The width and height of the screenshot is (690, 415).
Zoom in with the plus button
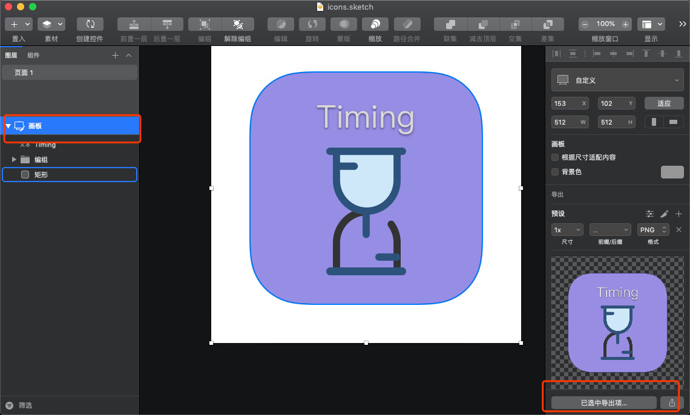click(x=625, y=24)
